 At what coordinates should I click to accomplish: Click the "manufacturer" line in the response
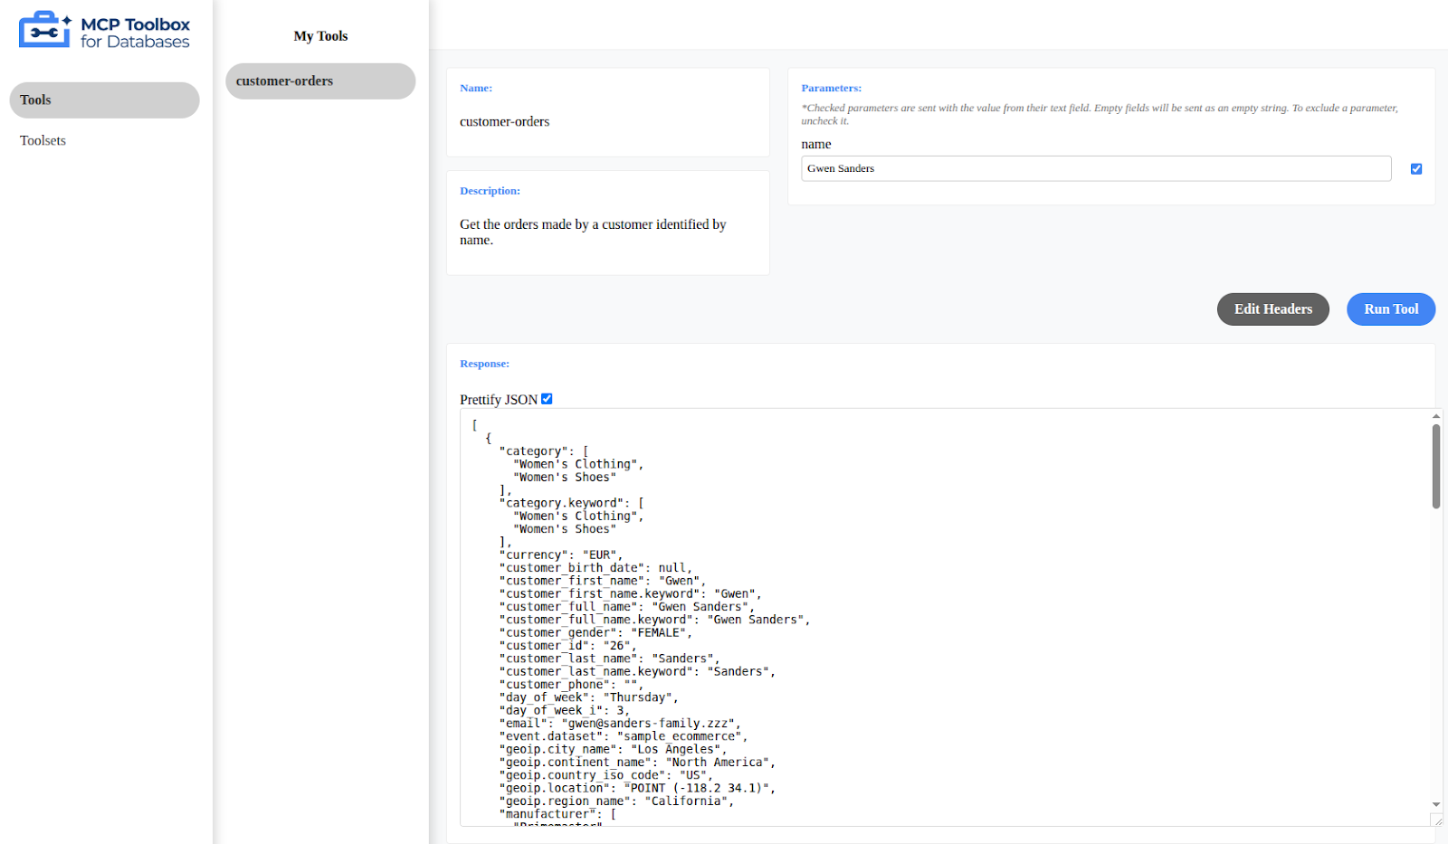click(557, 814)
